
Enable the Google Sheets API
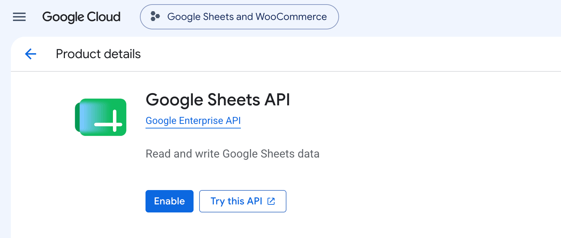169,201
